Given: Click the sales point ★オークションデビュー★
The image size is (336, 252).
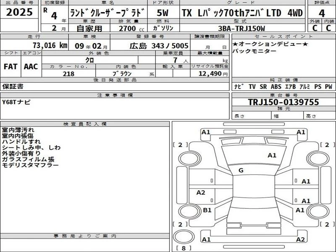Looking at the screenshot, I should [x=270, y=44].
